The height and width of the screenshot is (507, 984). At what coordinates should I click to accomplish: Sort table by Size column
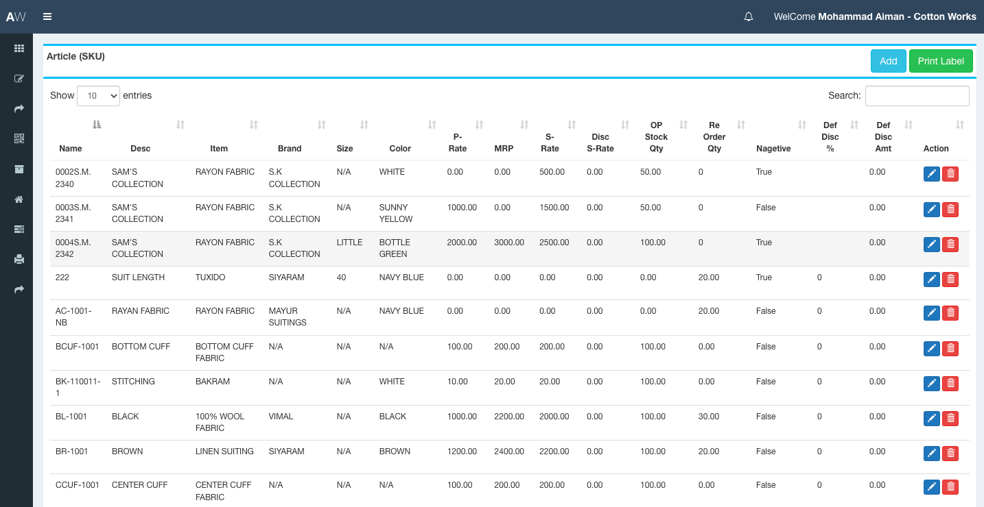[x=353, y=136]
